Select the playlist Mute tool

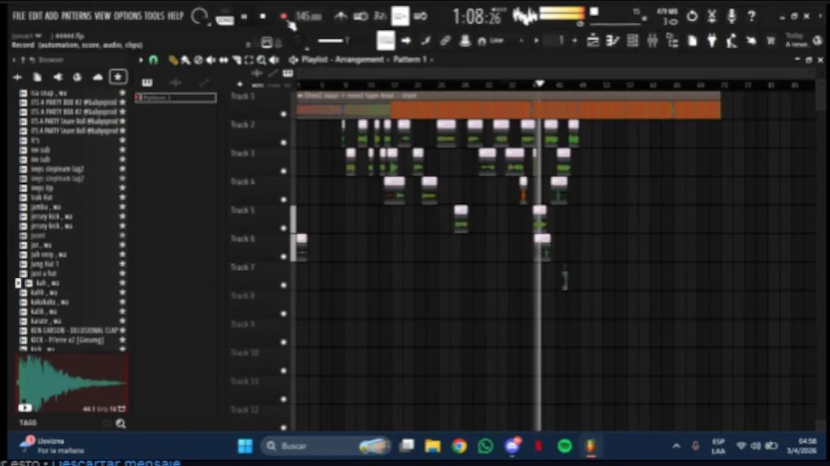point(211,60)
